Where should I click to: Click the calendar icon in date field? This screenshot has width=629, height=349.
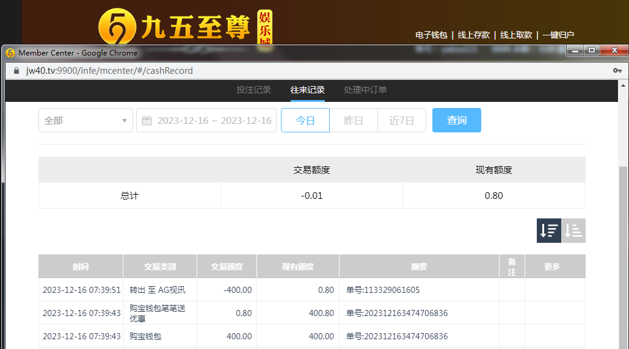tap(147, 121)
